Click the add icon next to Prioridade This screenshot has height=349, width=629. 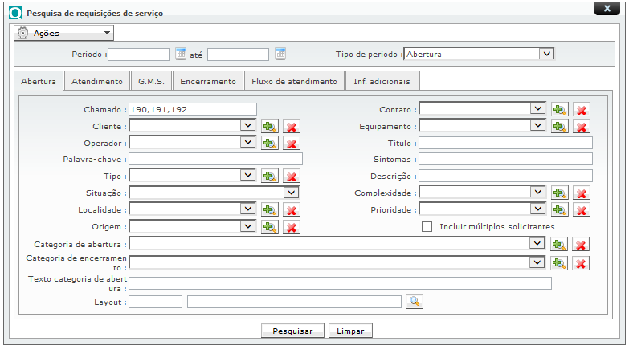[560, 209]
